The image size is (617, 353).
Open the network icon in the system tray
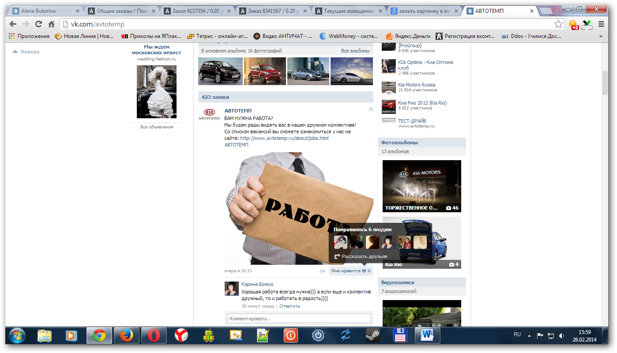[x=551, y=335]
